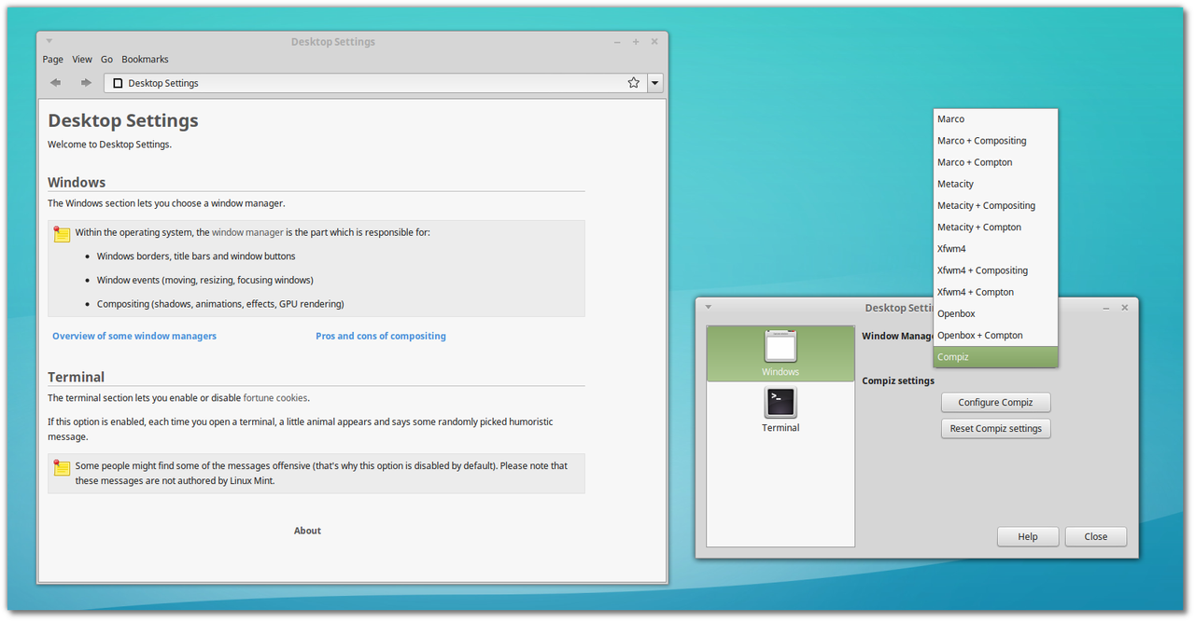1195x622 pixels.
Task: Select the Terminal category icon
Action: point(780,409)
